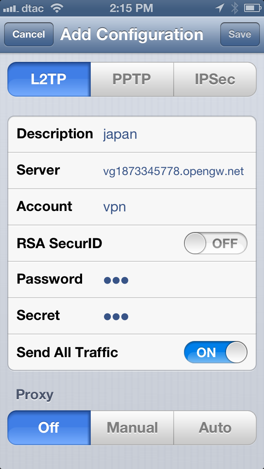Switch to the IPSec tab
The image size is (264, 469).
pyautogui.click(x=215, y=79)
